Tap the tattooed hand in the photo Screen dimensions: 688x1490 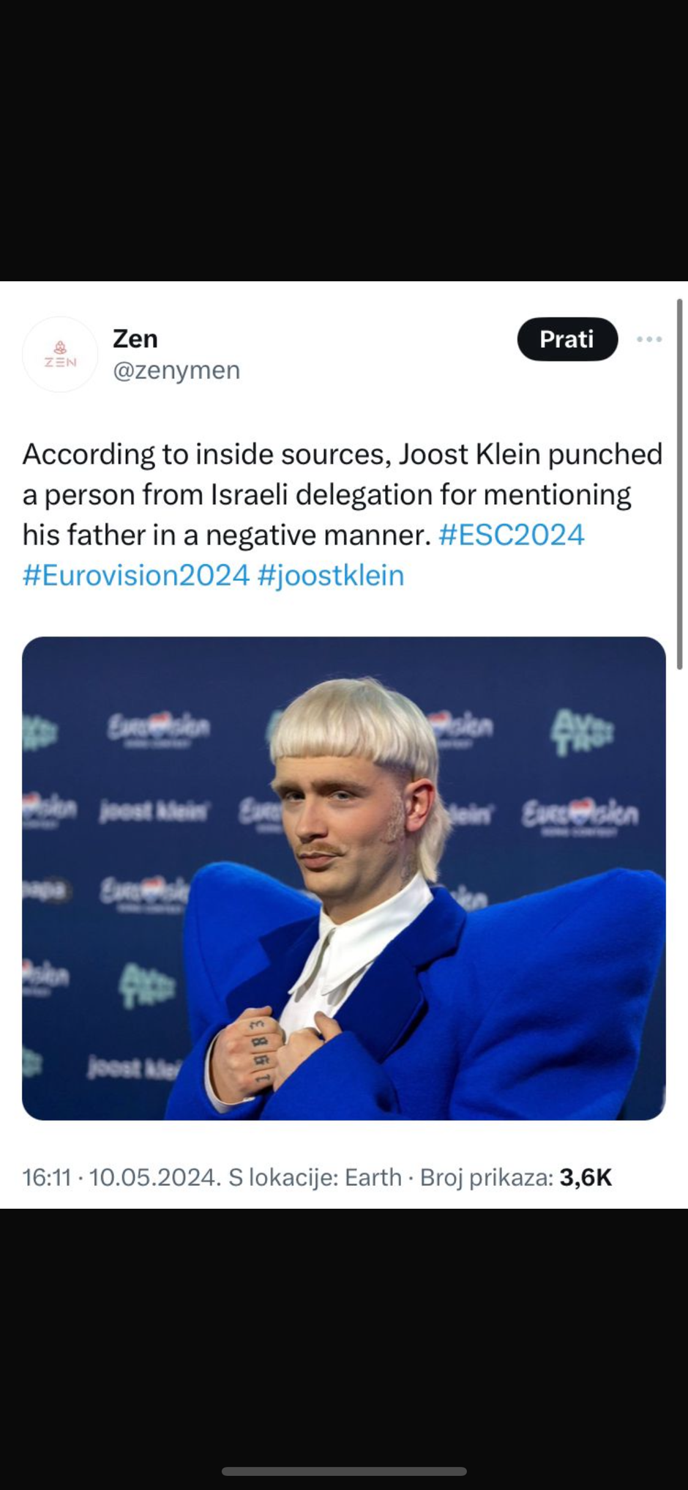245,1055
